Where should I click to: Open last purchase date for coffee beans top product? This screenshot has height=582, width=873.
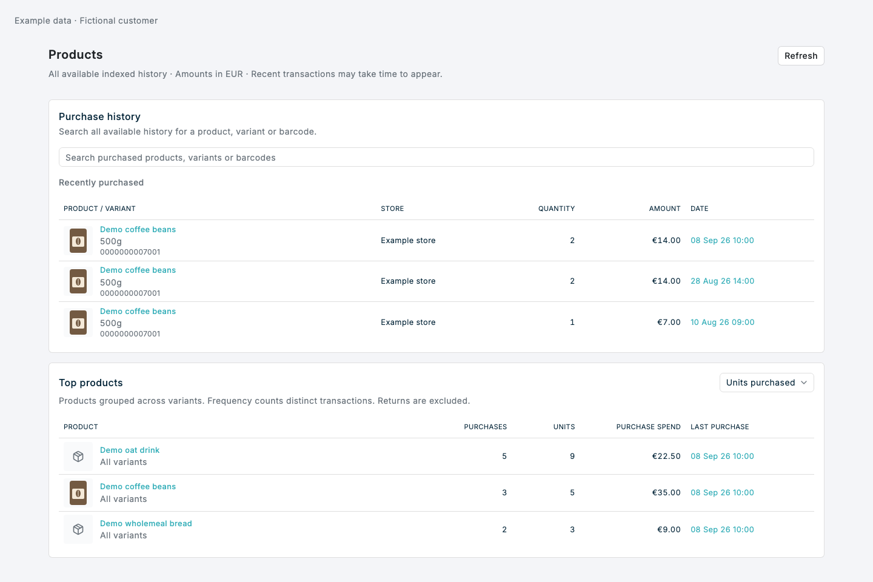[722, 493]
